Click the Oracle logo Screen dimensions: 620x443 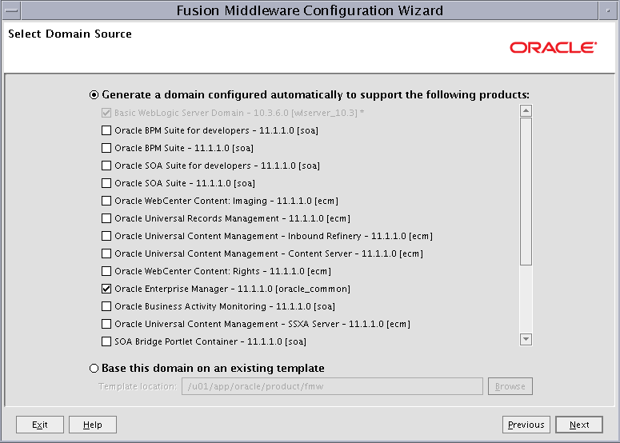553,47
